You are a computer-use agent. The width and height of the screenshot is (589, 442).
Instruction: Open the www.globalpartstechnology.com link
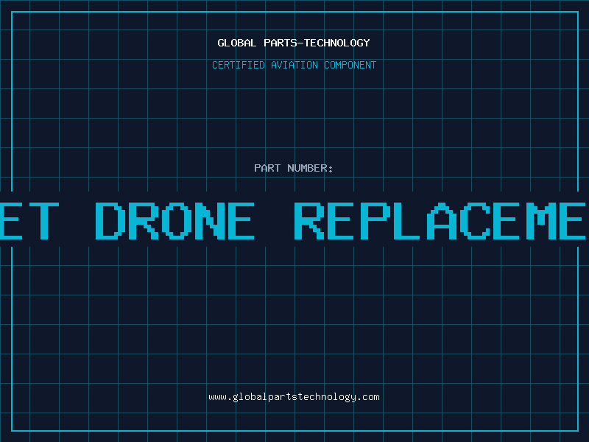[294, 397]
